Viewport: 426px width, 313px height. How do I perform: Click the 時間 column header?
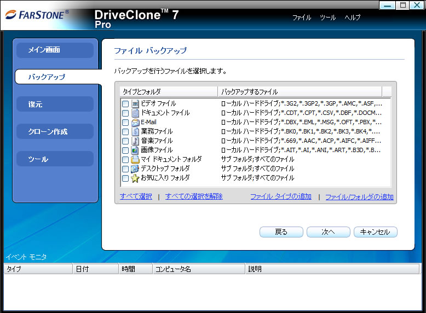(136, 269)
